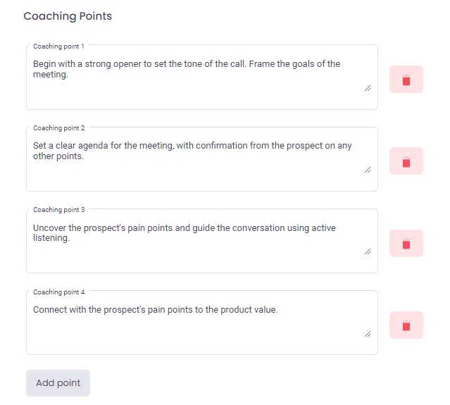The width and height of the screenshot is (450, 405).
Task: Click the 'Coaching point 4' field label
Action: click(x=59, y=292)
